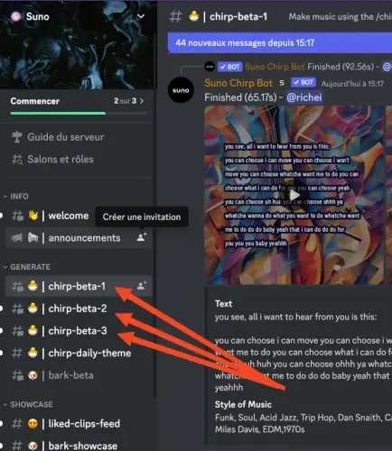Click the colorful video thumbnail artwork
This screenshot has height=451, width=392.
point(294,195)
